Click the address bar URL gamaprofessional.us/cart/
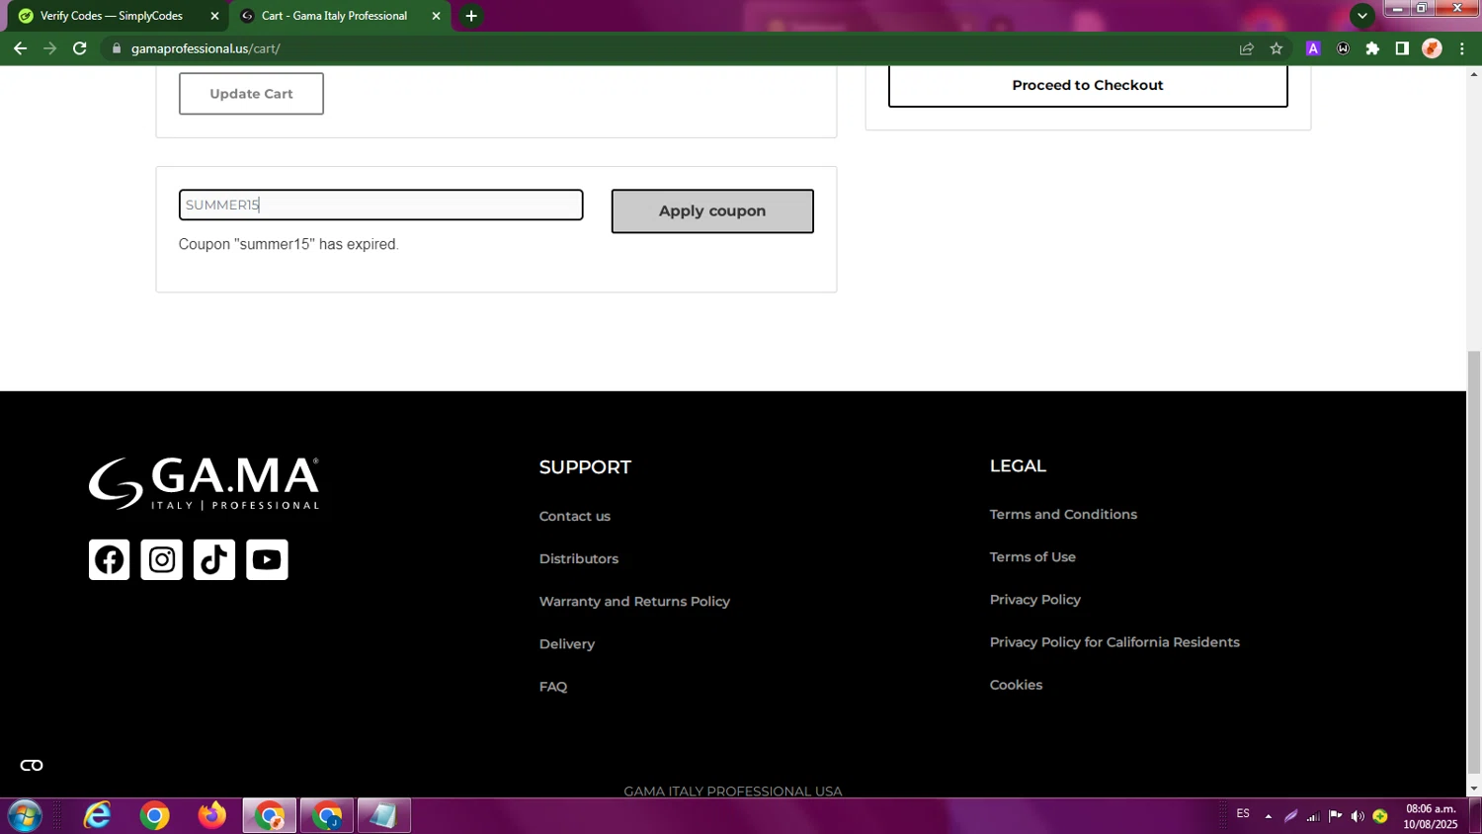Viewport: 1482px width, 834px height. [x=206, y=48]
